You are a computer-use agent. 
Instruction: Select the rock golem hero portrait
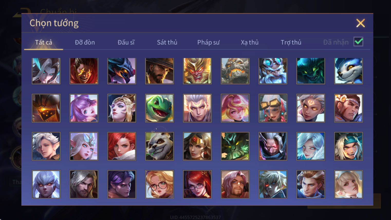coord(235,71)
